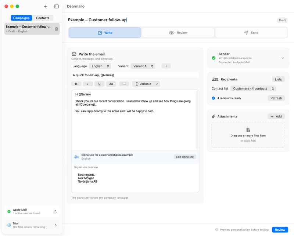Image resolution: width=294 pixels, height=236 pixels.
Task: Click Refresh in Recipients
Action: 276,98
